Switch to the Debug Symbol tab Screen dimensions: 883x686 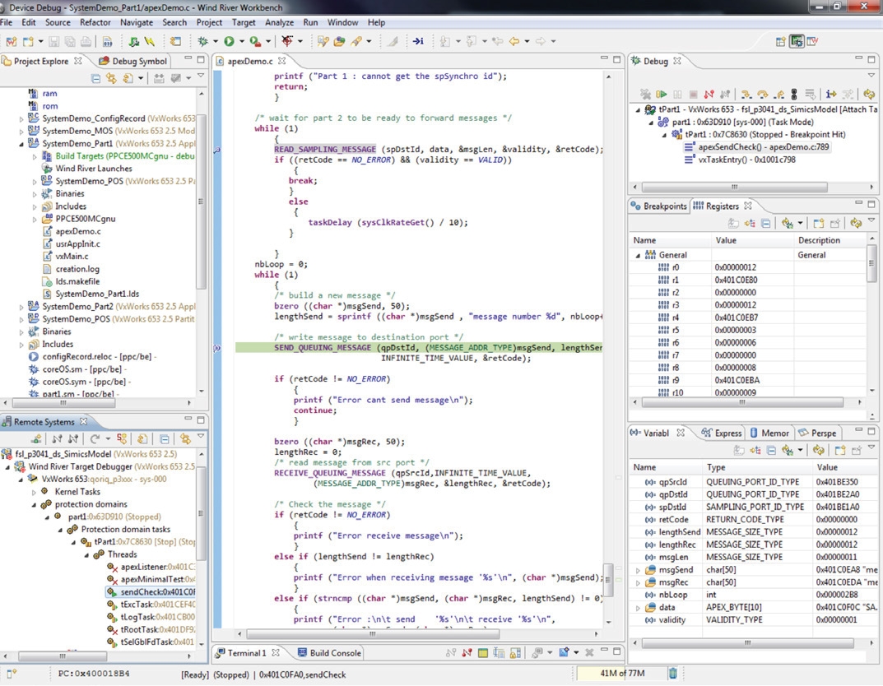[x=133, y=61]
